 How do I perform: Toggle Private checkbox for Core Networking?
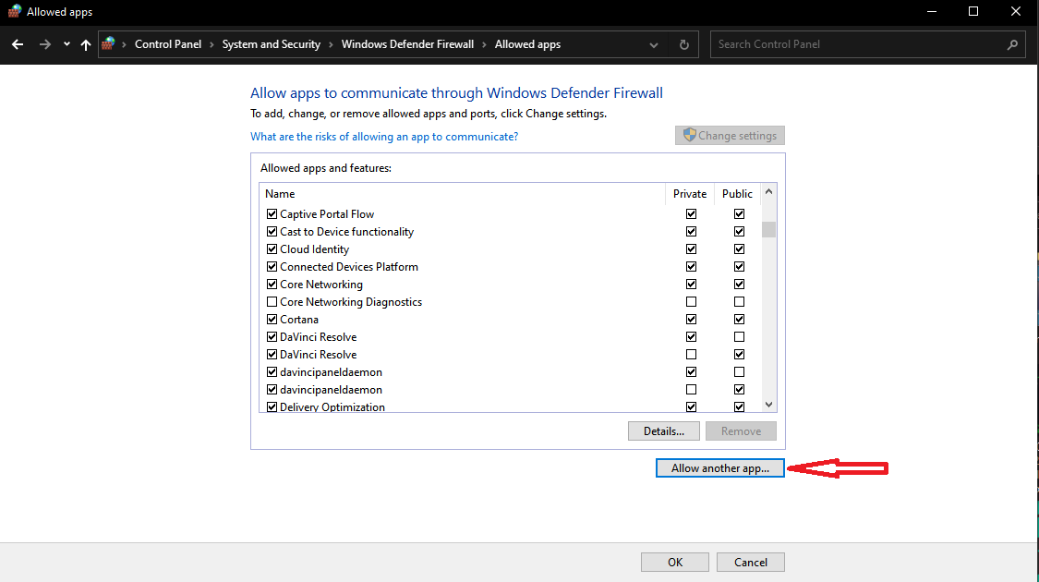point(691,285)
